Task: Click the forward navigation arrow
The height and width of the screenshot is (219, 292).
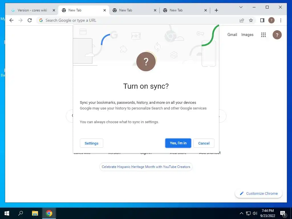Action: [x=21, y=20]
